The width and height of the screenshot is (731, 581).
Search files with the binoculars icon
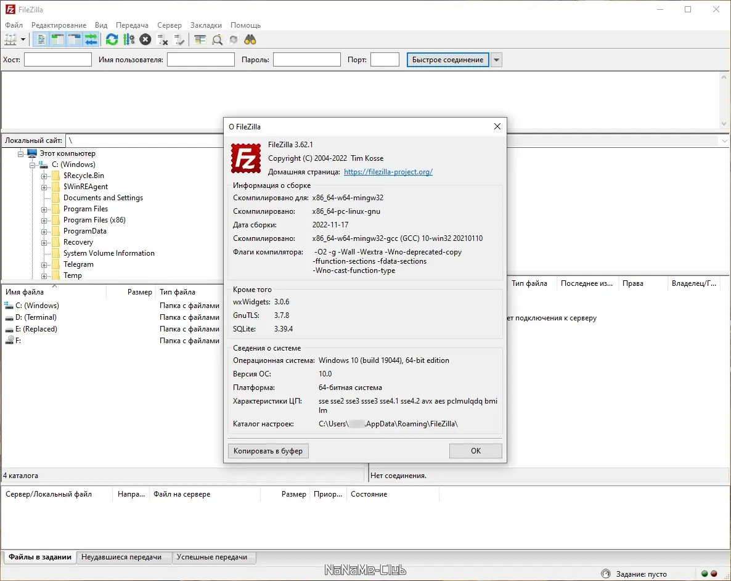click(250, 39)
